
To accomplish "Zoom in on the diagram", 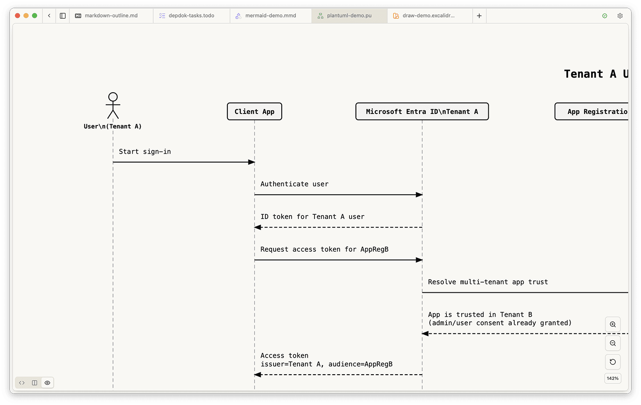I will [x=613, y=324].
